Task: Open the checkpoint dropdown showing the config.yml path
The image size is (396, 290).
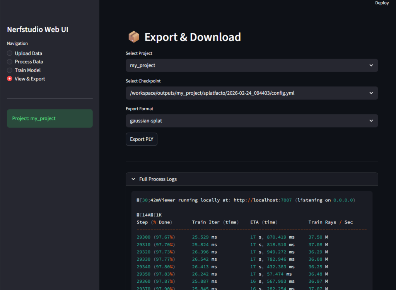Action: [247, 93]
